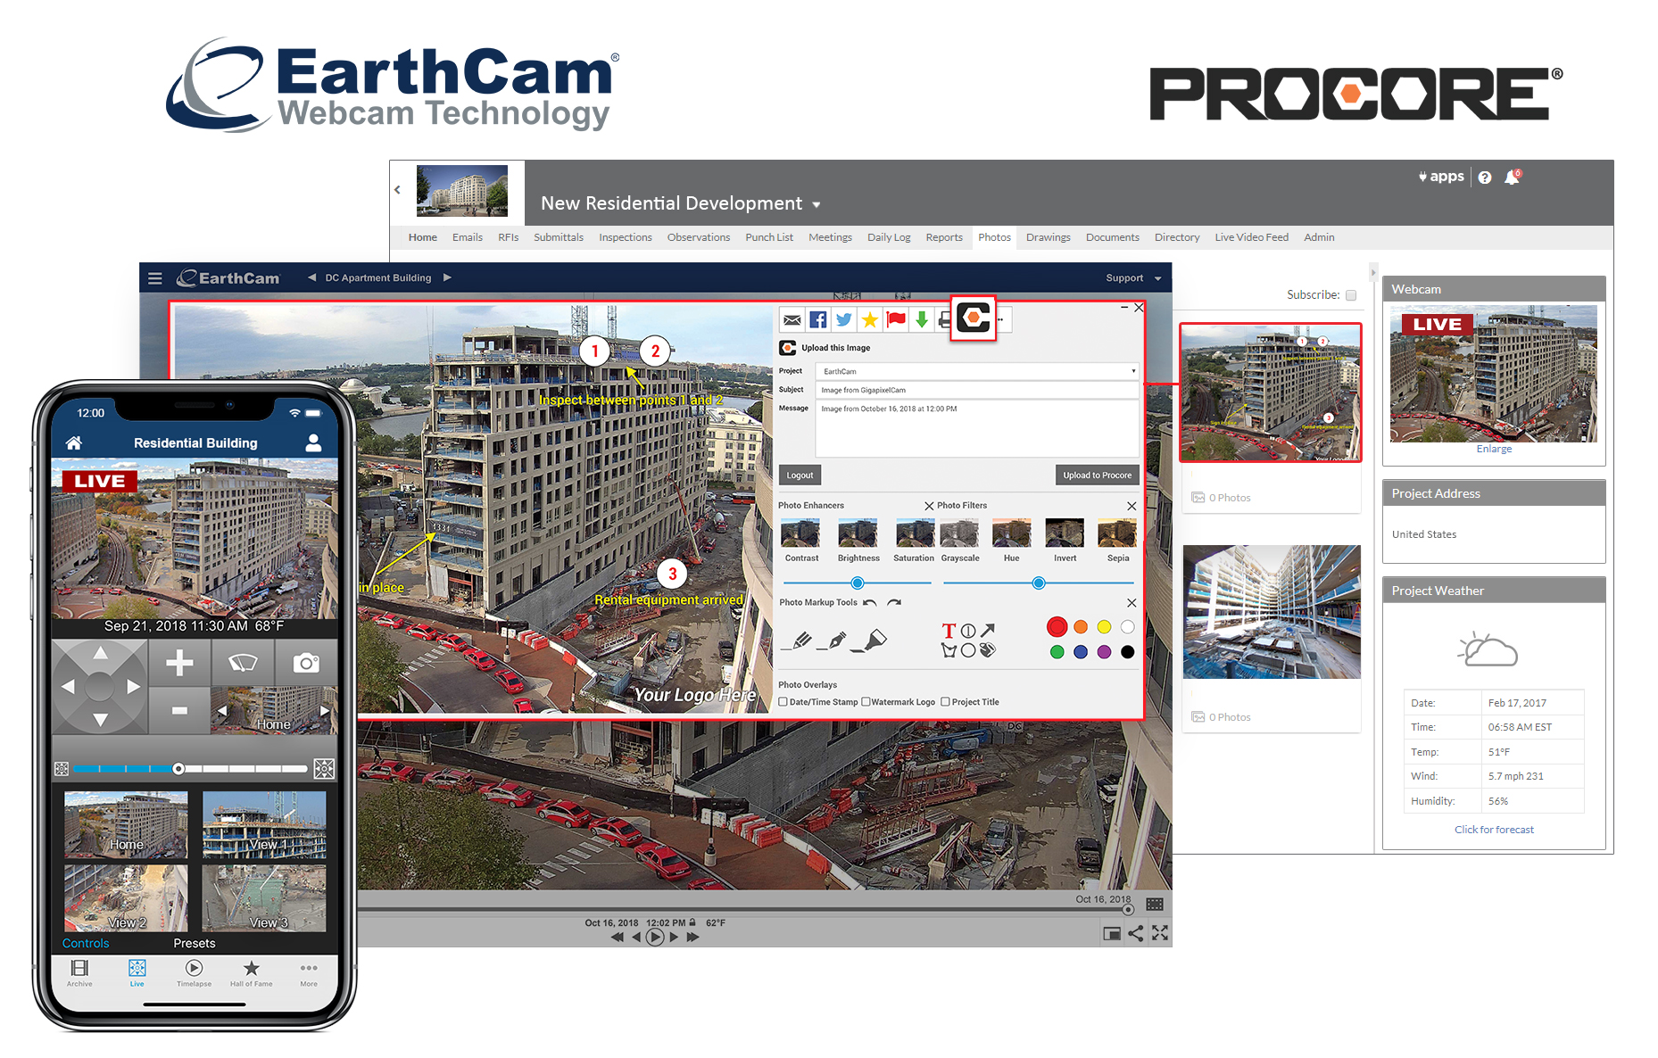Pick the orange color swatch
Screen dimensions: 1658x1058
coord(1081,627)
